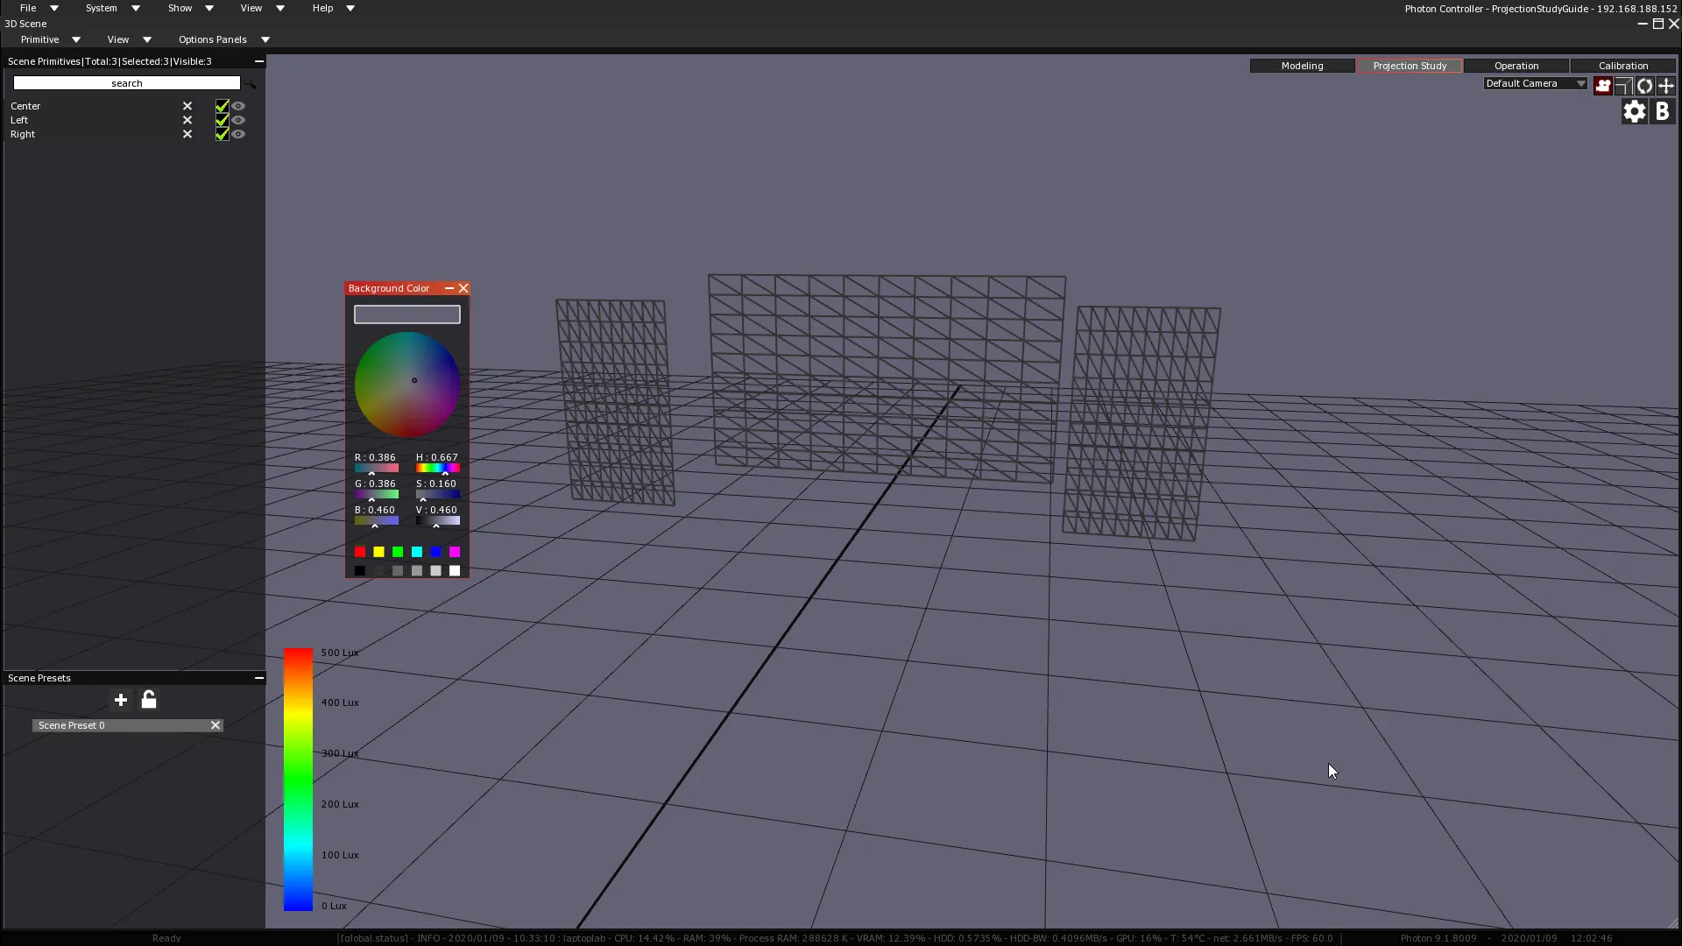Click the primitives search field
The height and width of the screenshot is (946, 1682).
click(x=127, y=83)
